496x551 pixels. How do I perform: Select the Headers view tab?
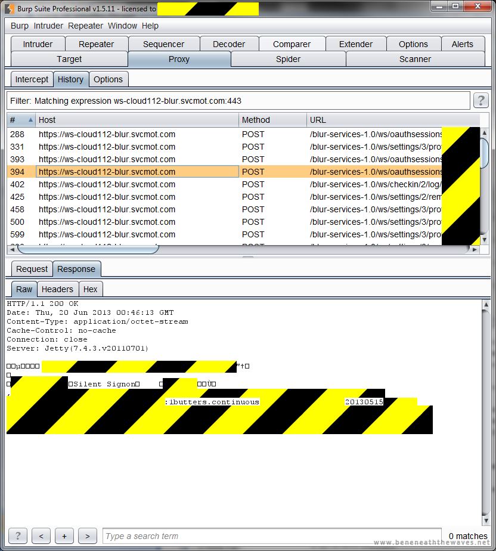click(x=57, y=289)
